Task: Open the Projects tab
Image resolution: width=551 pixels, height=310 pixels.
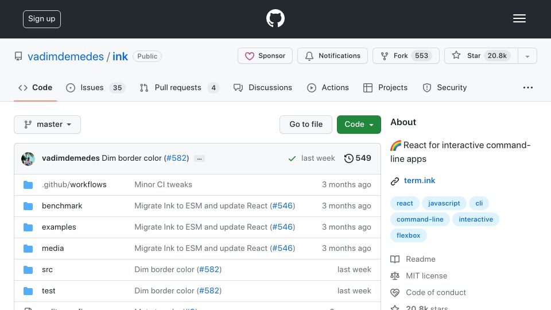Action: click(385, 87)
